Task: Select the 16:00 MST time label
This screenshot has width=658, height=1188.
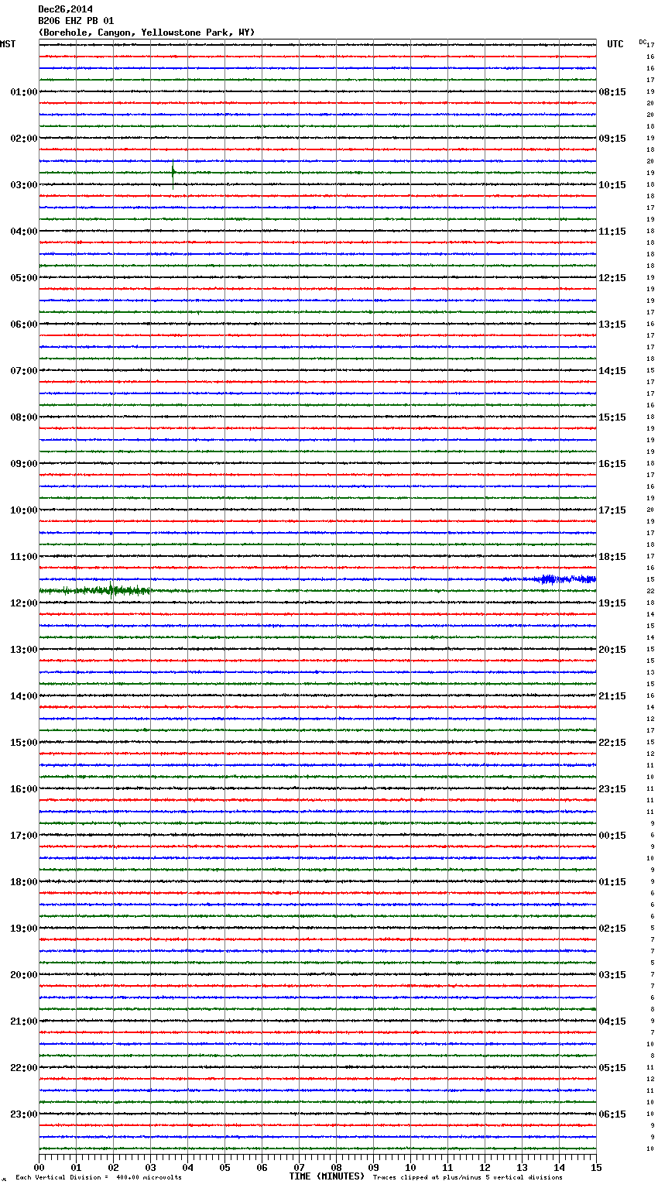Action: 24,789
